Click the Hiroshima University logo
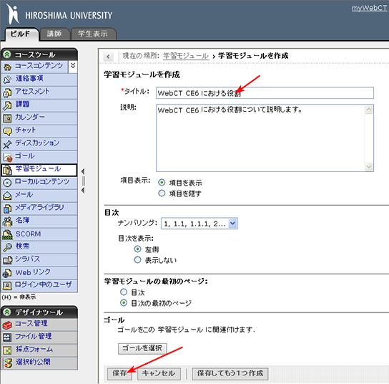 tap(59, 14)
